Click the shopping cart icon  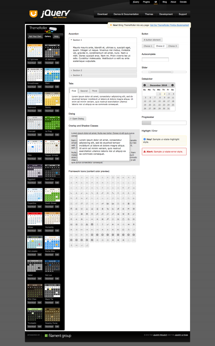point(71,214)
